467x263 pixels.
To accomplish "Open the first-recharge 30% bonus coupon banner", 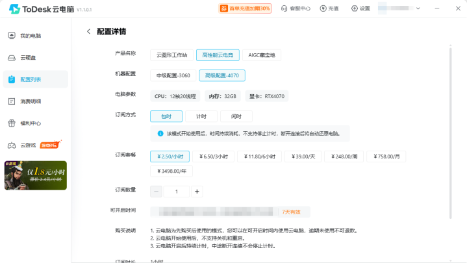I will (x=245, y=8).
